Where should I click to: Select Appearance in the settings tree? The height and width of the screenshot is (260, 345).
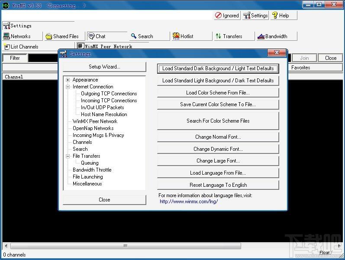(x=85, y=80)
